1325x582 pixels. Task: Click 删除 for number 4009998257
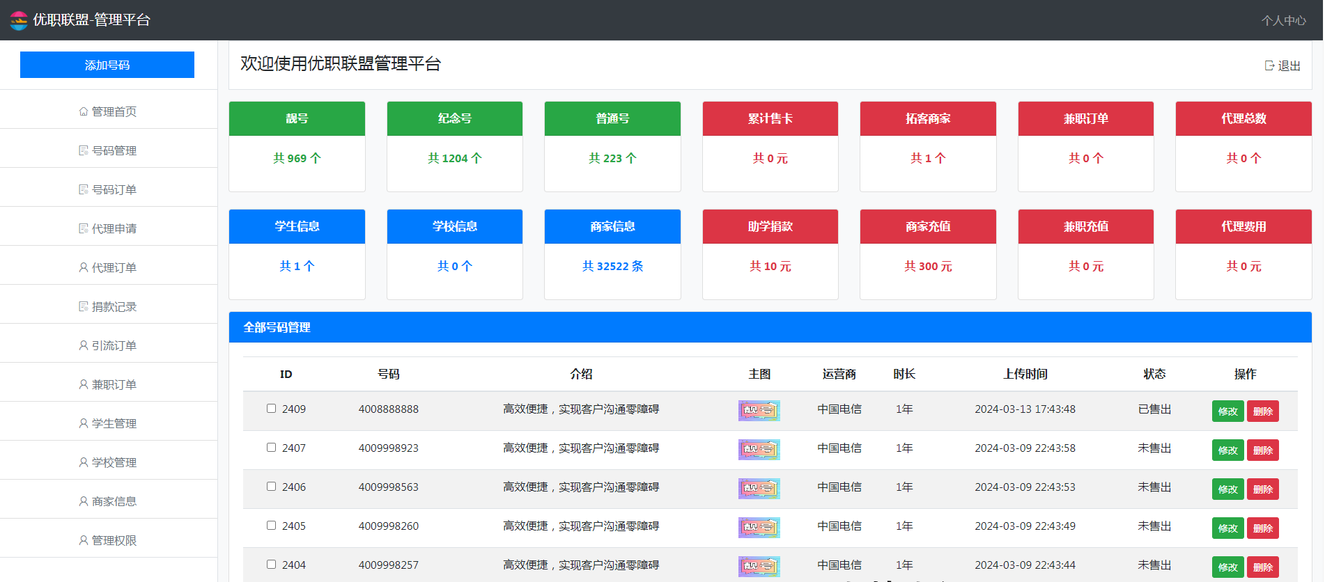pyautogui.click(x=1262, y=567)
